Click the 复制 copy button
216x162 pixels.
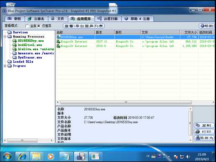coord(204,125)
